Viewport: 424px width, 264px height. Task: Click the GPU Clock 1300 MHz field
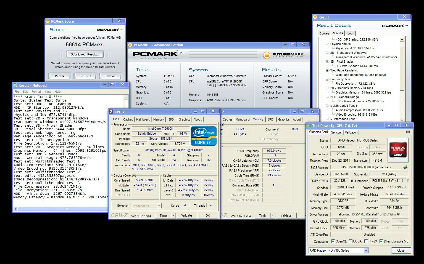(x=339, y=221)
